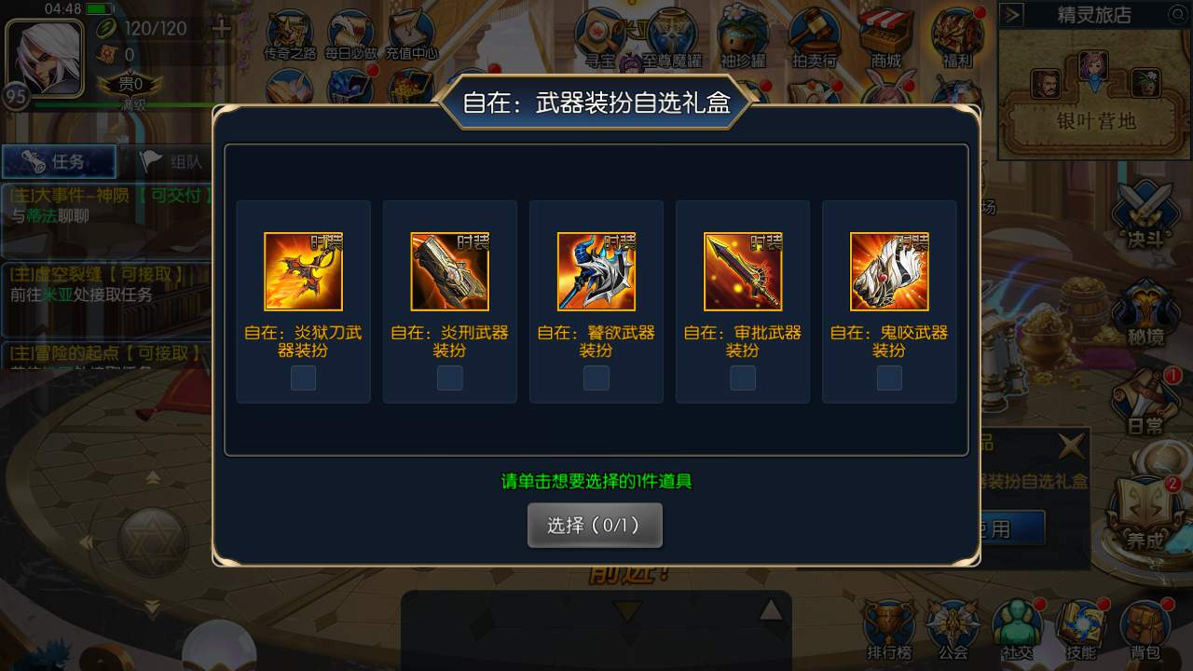
Task: Tick the 炎刑武器装扮 checkbox
Action: [x=449, y=377]
